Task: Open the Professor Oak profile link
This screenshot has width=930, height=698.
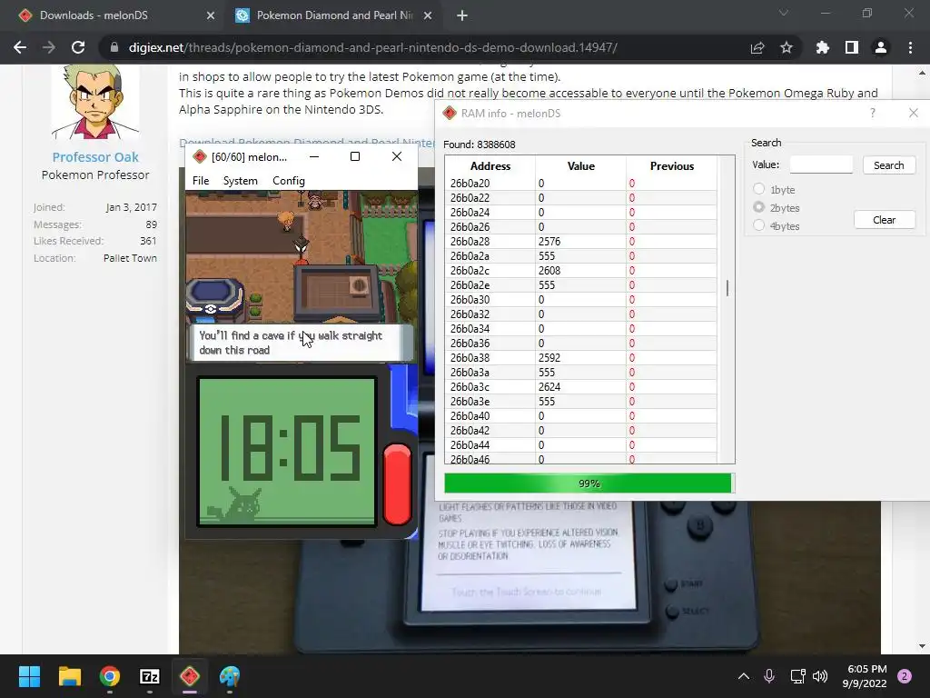Action: tap(95, 157)
